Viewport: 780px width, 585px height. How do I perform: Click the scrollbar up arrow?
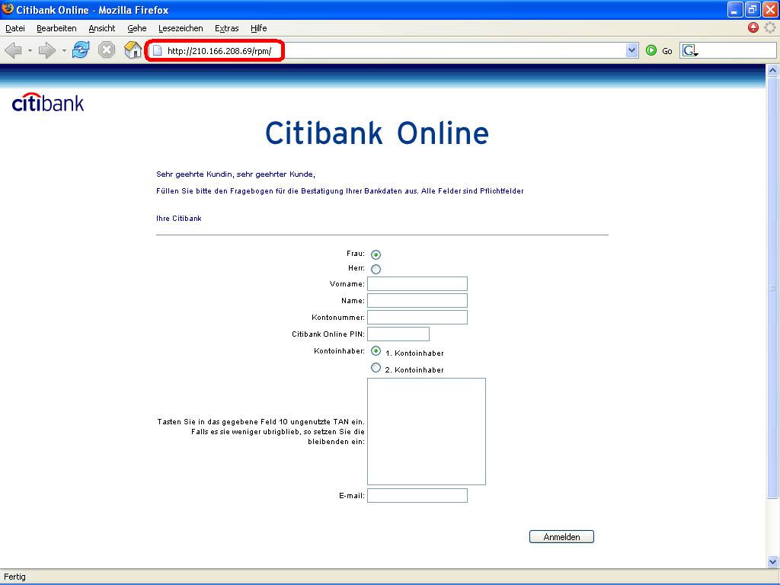coord(772,71)
